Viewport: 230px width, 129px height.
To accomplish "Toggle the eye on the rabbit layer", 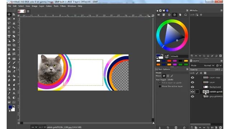I will [193, 92].
